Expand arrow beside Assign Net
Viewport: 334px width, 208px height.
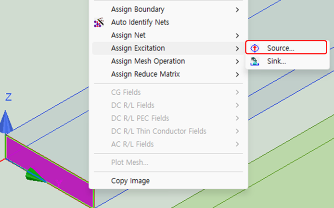pyautogui.click(x=237, y=35)
